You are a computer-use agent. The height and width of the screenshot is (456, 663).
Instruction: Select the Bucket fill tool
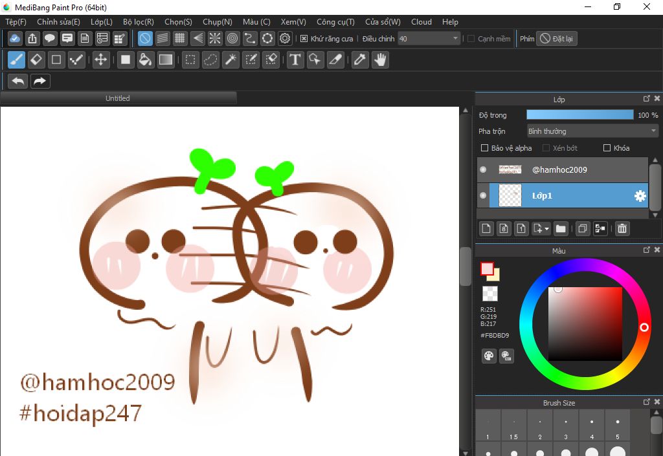[x=146, y=60]
